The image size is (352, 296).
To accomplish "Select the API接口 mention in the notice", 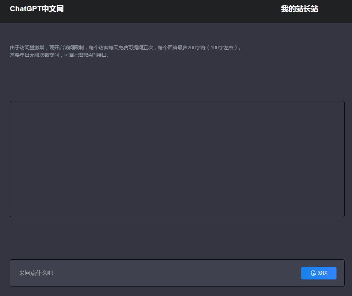I will pos(101,55).
